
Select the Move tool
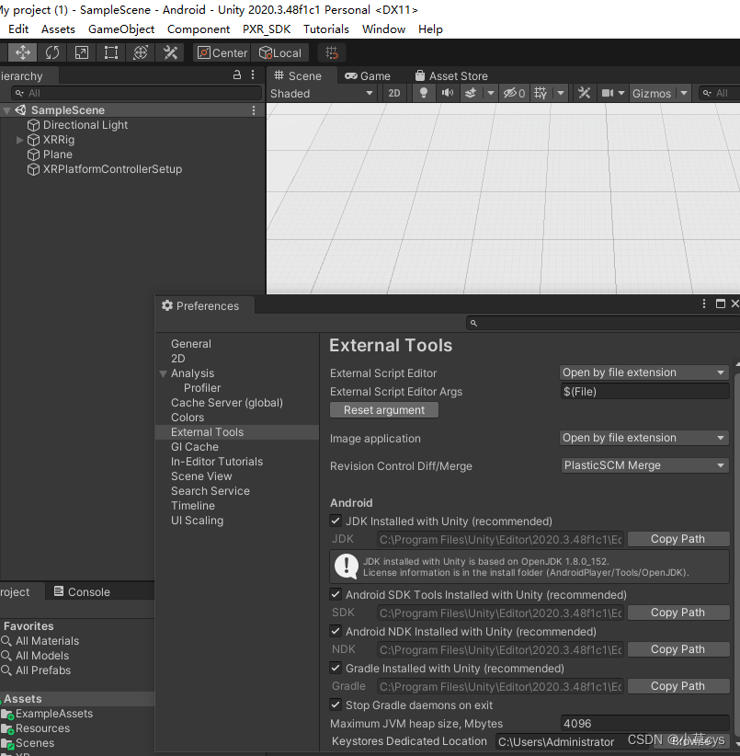23,52
